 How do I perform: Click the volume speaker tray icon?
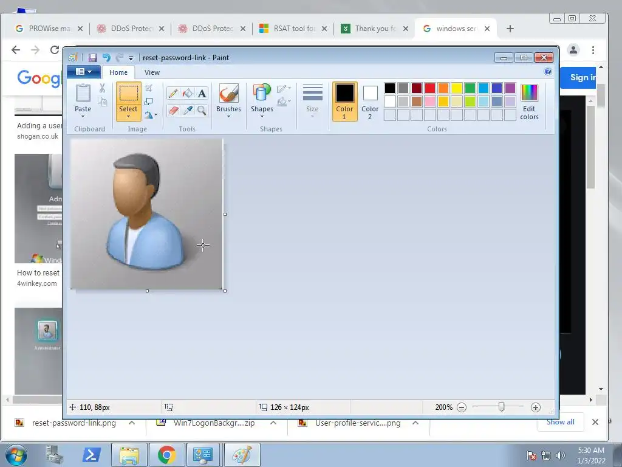click(x=561, y=455)
